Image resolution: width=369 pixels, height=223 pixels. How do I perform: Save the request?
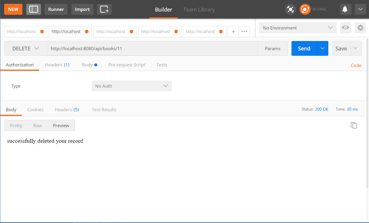click(341, 49)
